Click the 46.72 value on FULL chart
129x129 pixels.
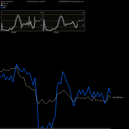pos(80,21)
